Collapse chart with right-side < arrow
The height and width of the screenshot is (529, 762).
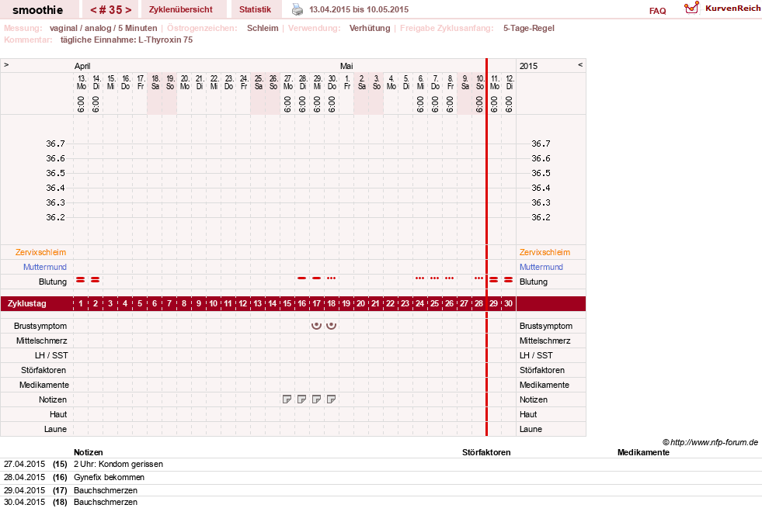(x=580, y=64)
